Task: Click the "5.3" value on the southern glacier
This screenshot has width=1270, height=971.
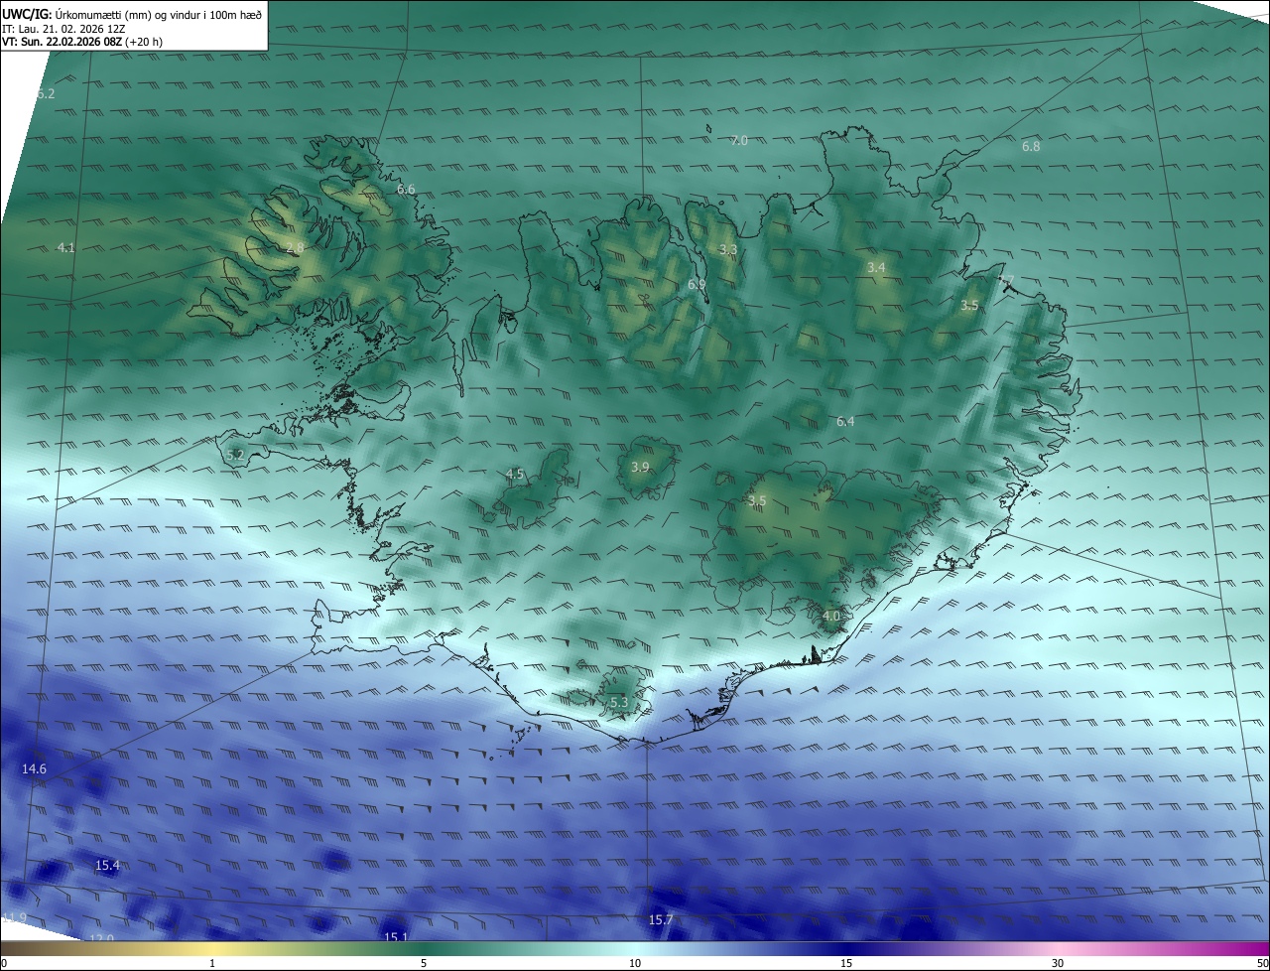Action: (x=619, y=703)
